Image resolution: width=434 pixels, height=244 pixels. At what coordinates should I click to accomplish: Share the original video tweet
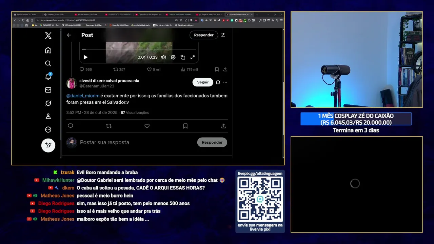pos(225,69)
